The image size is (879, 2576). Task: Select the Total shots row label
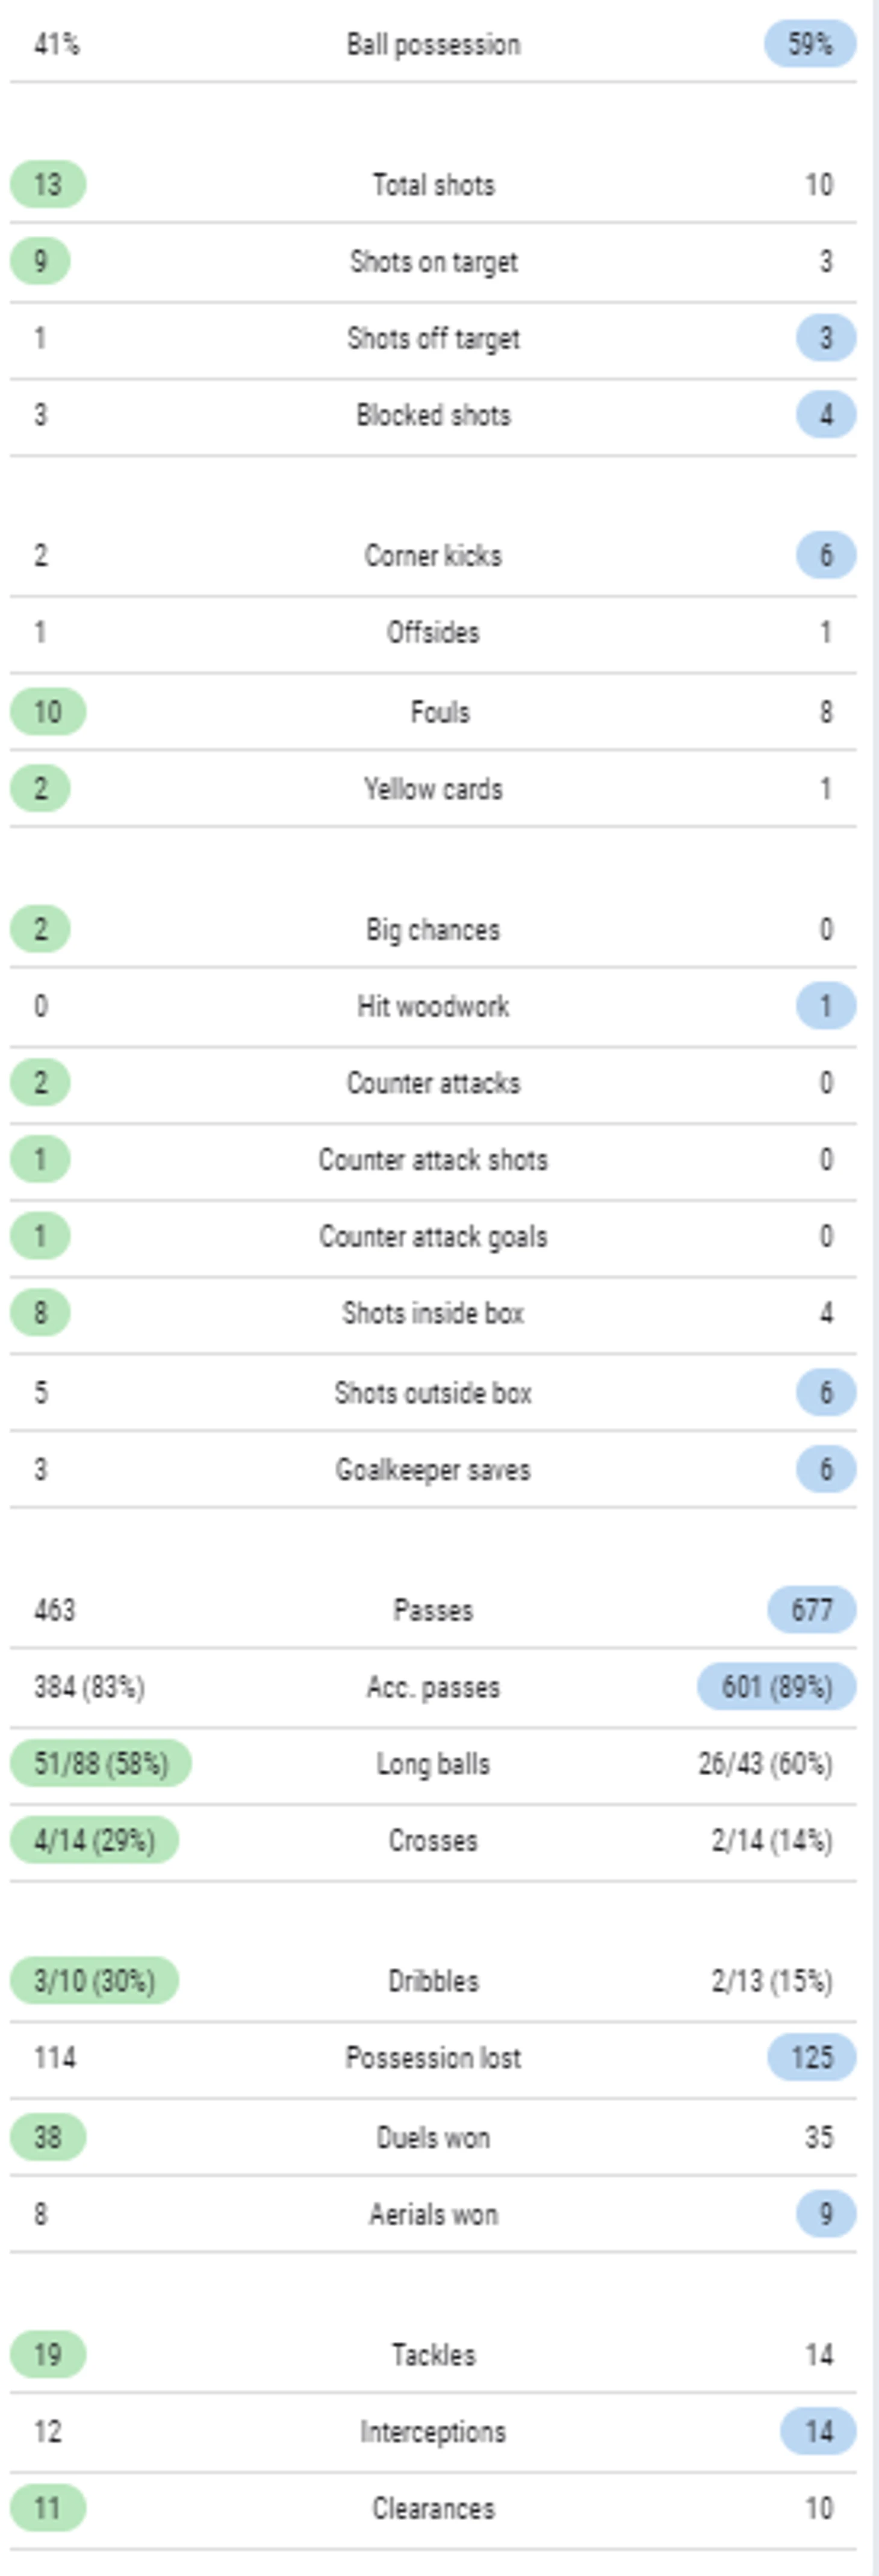click(x=433, y=185)
